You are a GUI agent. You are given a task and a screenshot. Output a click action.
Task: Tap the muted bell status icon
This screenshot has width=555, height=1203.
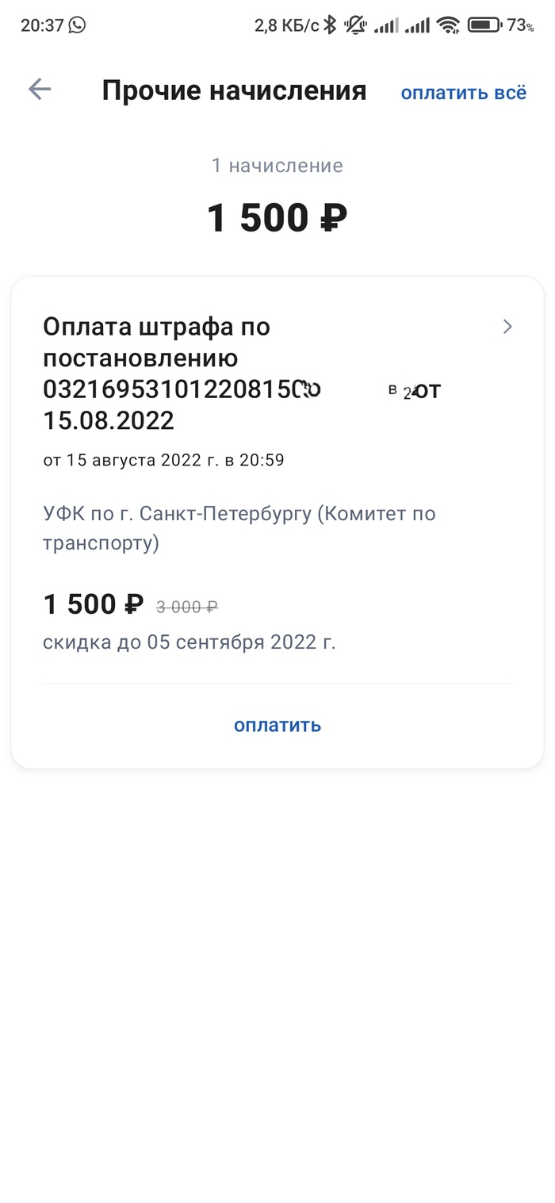click(x=356, y=25)
